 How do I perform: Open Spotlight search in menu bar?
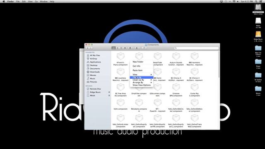[x=256, y=1]
